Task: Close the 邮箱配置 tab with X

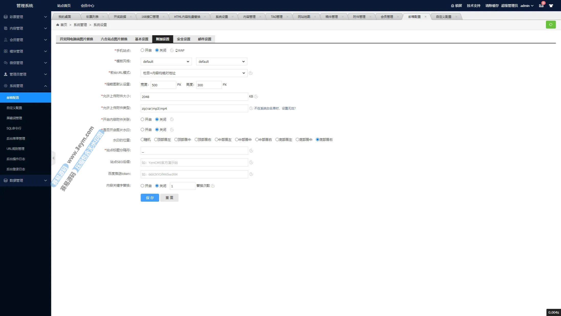Action: [x=425, y=17]
